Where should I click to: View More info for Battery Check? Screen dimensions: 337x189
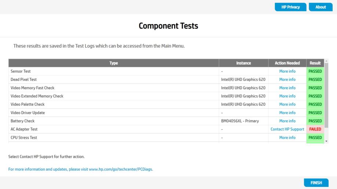[287, 121]
